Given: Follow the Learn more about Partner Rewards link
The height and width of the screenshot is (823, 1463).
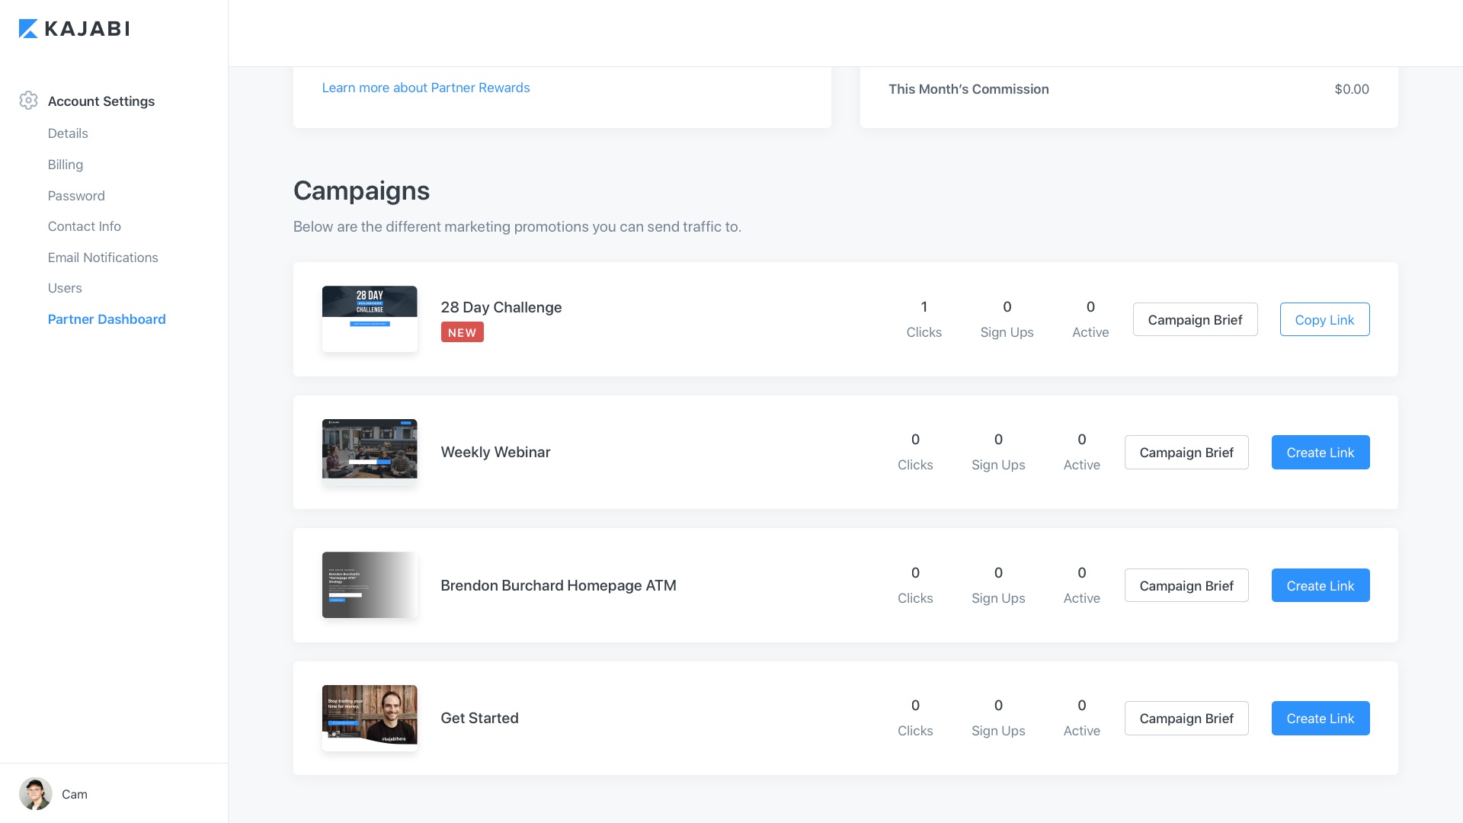Looking at the screenshot, I should click(x=425, y=88).
